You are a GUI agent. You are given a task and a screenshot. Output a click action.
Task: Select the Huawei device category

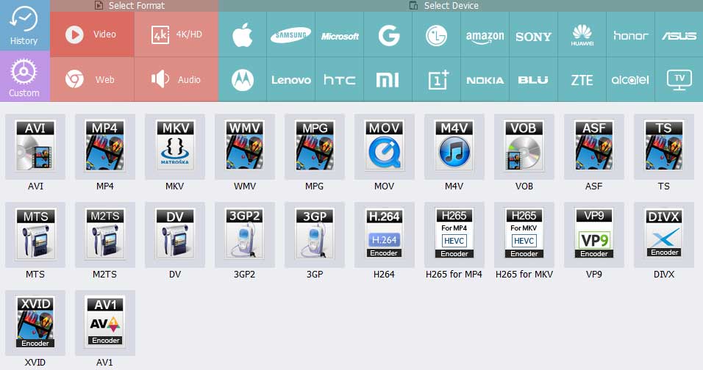[x=582, y=35]
